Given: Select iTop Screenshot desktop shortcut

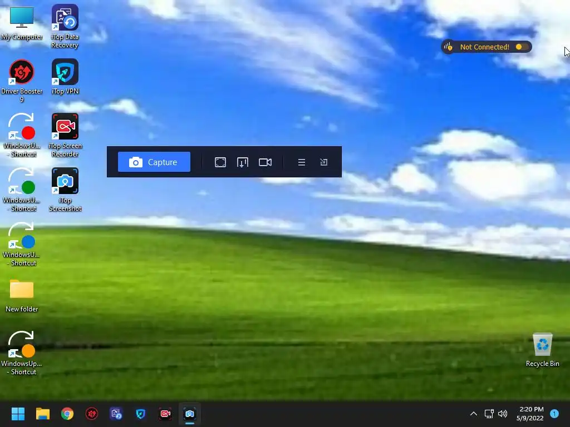Looking at the screenshot, I should click(x=65, y=190).
